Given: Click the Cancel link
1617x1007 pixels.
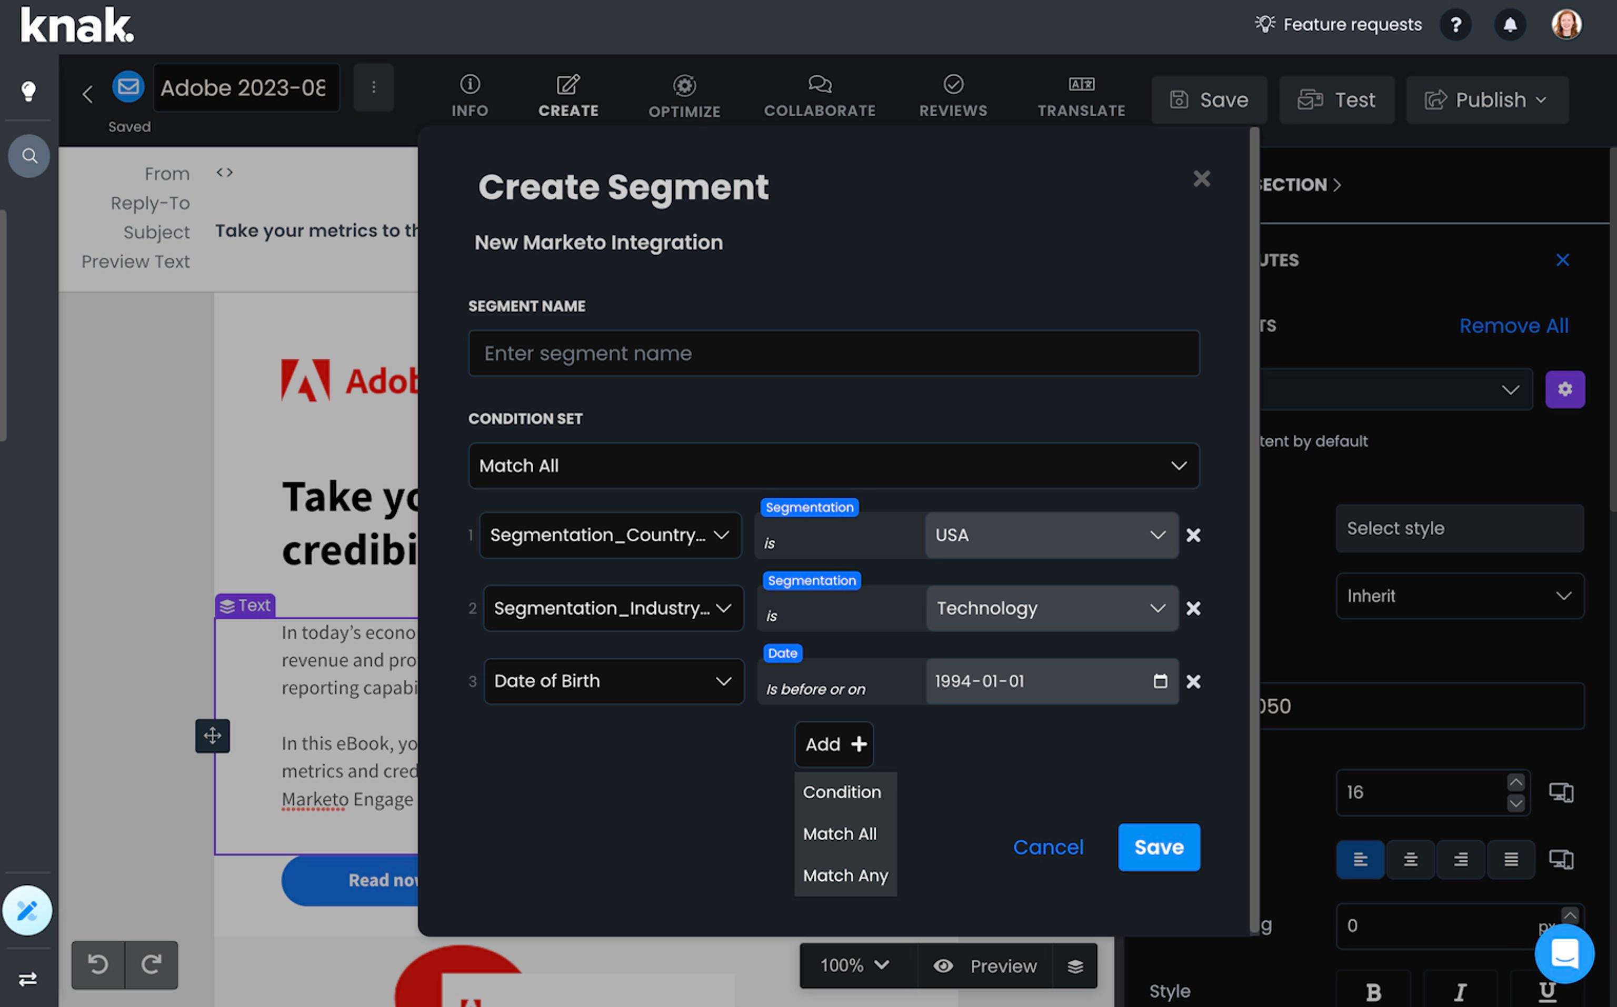Looking at the screenshot, I should 1048,847.
